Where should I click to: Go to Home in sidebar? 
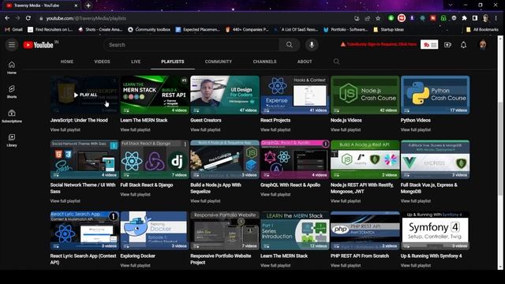12,68
